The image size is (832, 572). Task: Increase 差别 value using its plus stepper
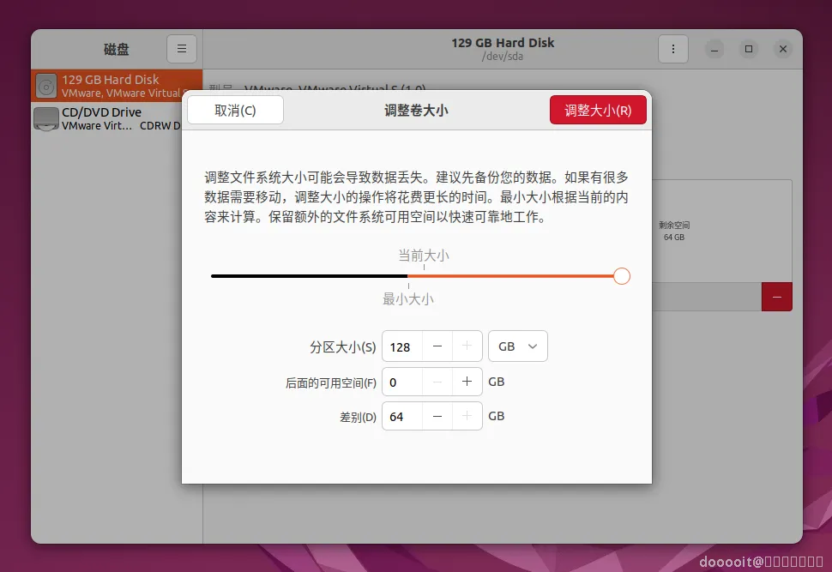[x=467, y=416]
